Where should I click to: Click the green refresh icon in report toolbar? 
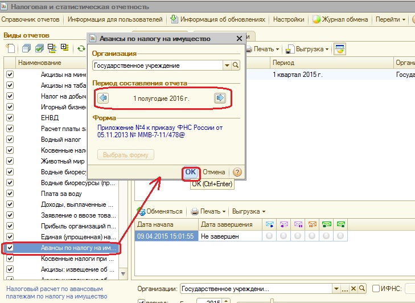click(x=81, y=49)
